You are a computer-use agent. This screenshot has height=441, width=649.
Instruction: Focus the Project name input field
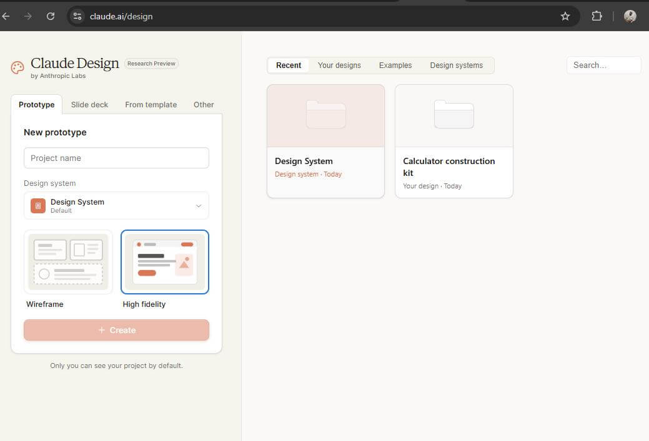pyautogui.click(x=116, y=158)
